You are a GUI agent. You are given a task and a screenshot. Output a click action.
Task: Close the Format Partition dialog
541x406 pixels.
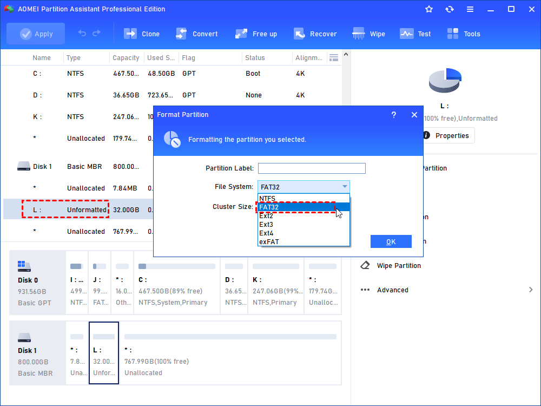414,115
